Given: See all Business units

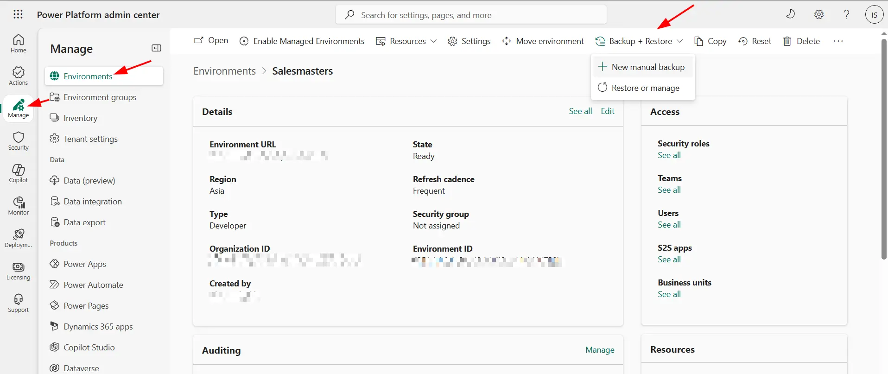Looking at the screenshot, I should tap(669, 294).
